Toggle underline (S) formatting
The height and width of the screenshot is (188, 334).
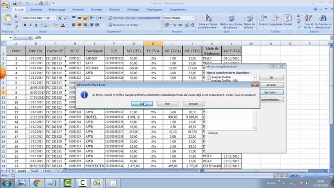[36, 25]
